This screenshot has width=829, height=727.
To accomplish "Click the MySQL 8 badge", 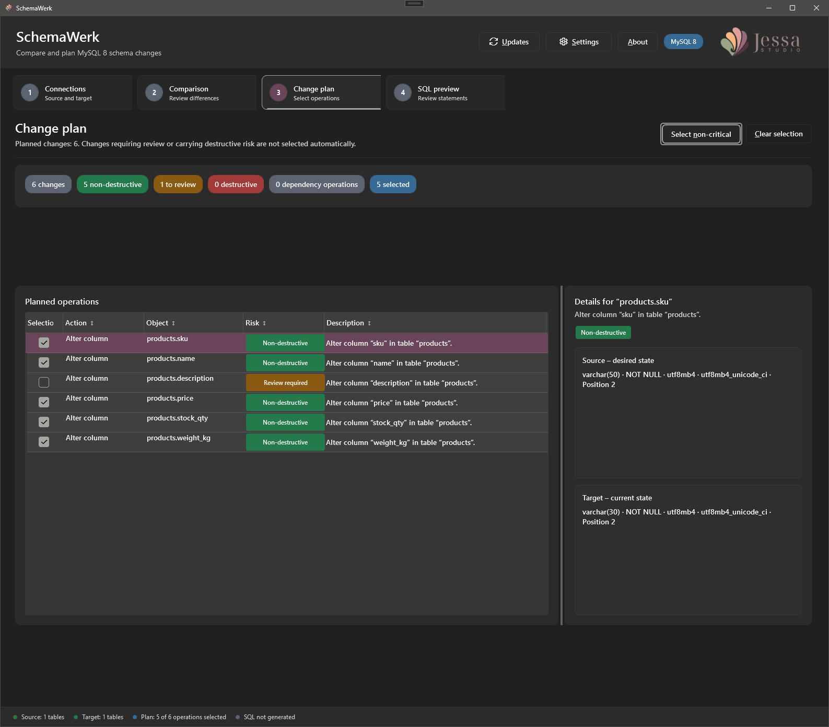I will (683, 42).
